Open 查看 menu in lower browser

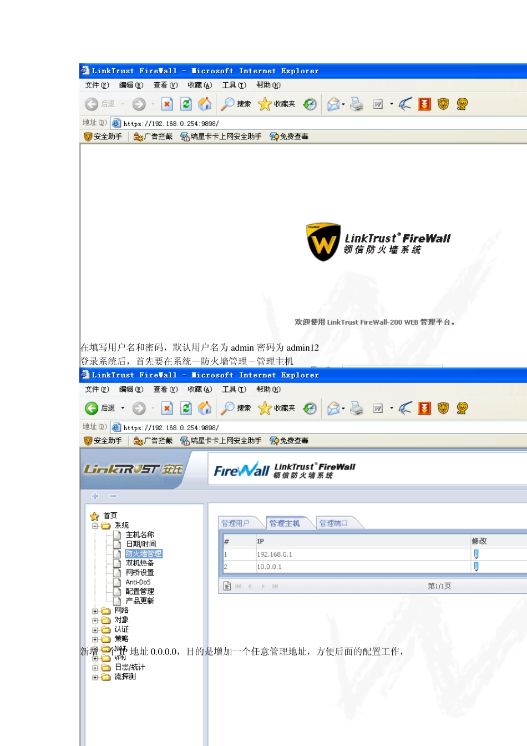[165, 389]
